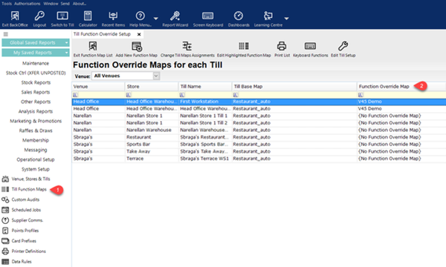
Task: Open Card Prefixes in sidebar
Action: pos(19,241)
